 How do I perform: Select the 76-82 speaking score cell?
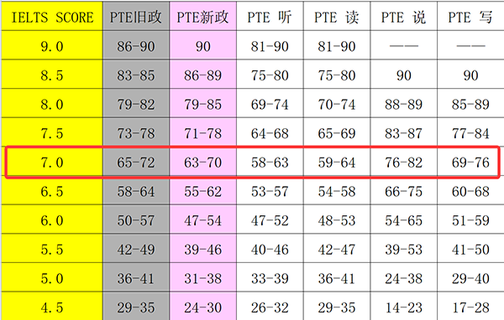pyautogui.click(x=403, y=162)
